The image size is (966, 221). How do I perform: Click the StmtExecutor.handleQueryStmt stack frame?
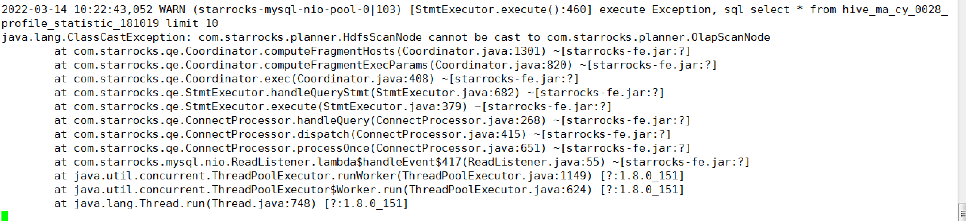[x=277, y=93]
